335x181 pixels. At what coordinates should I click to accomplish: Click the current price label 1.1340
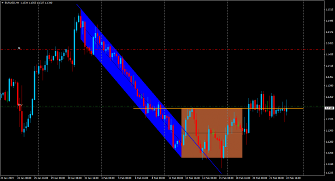tap(329, 108)
